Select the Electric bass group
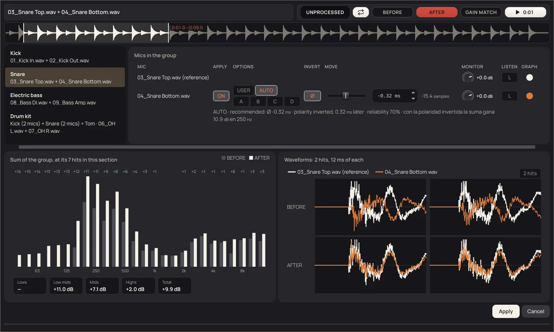The image size is (554, 332). pyautogui.click(x=65, y=98)
